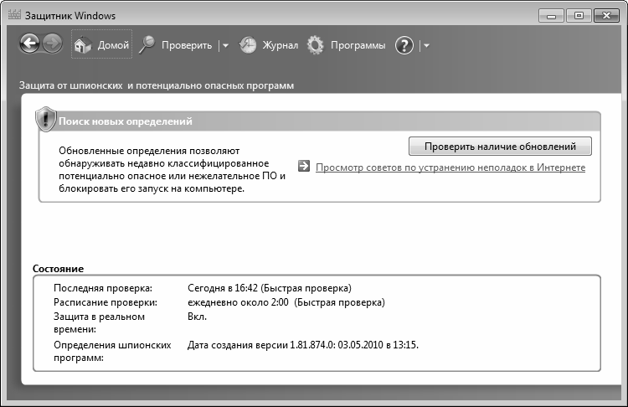Click the Последняя проверка label
Image resolution: width=628 pixels, height=407 pixels.
103,288
